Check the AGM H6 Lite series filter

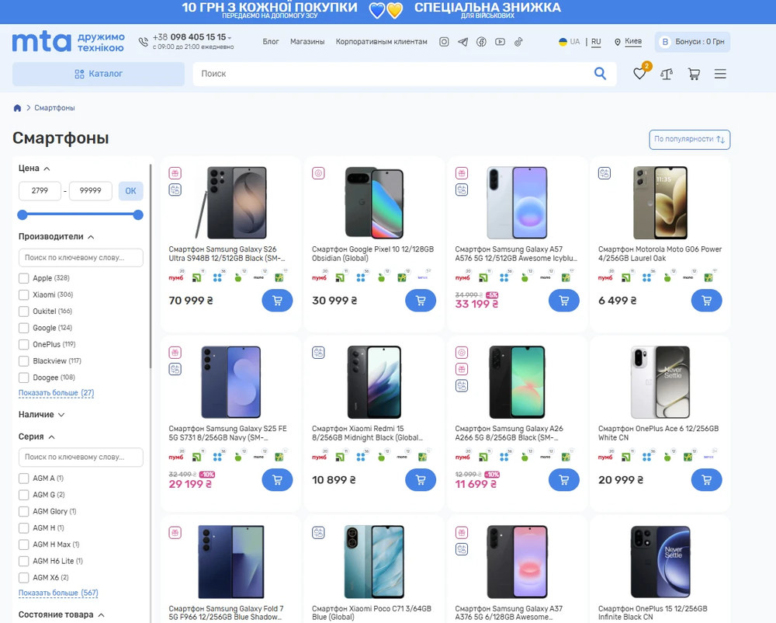[24, 561]
